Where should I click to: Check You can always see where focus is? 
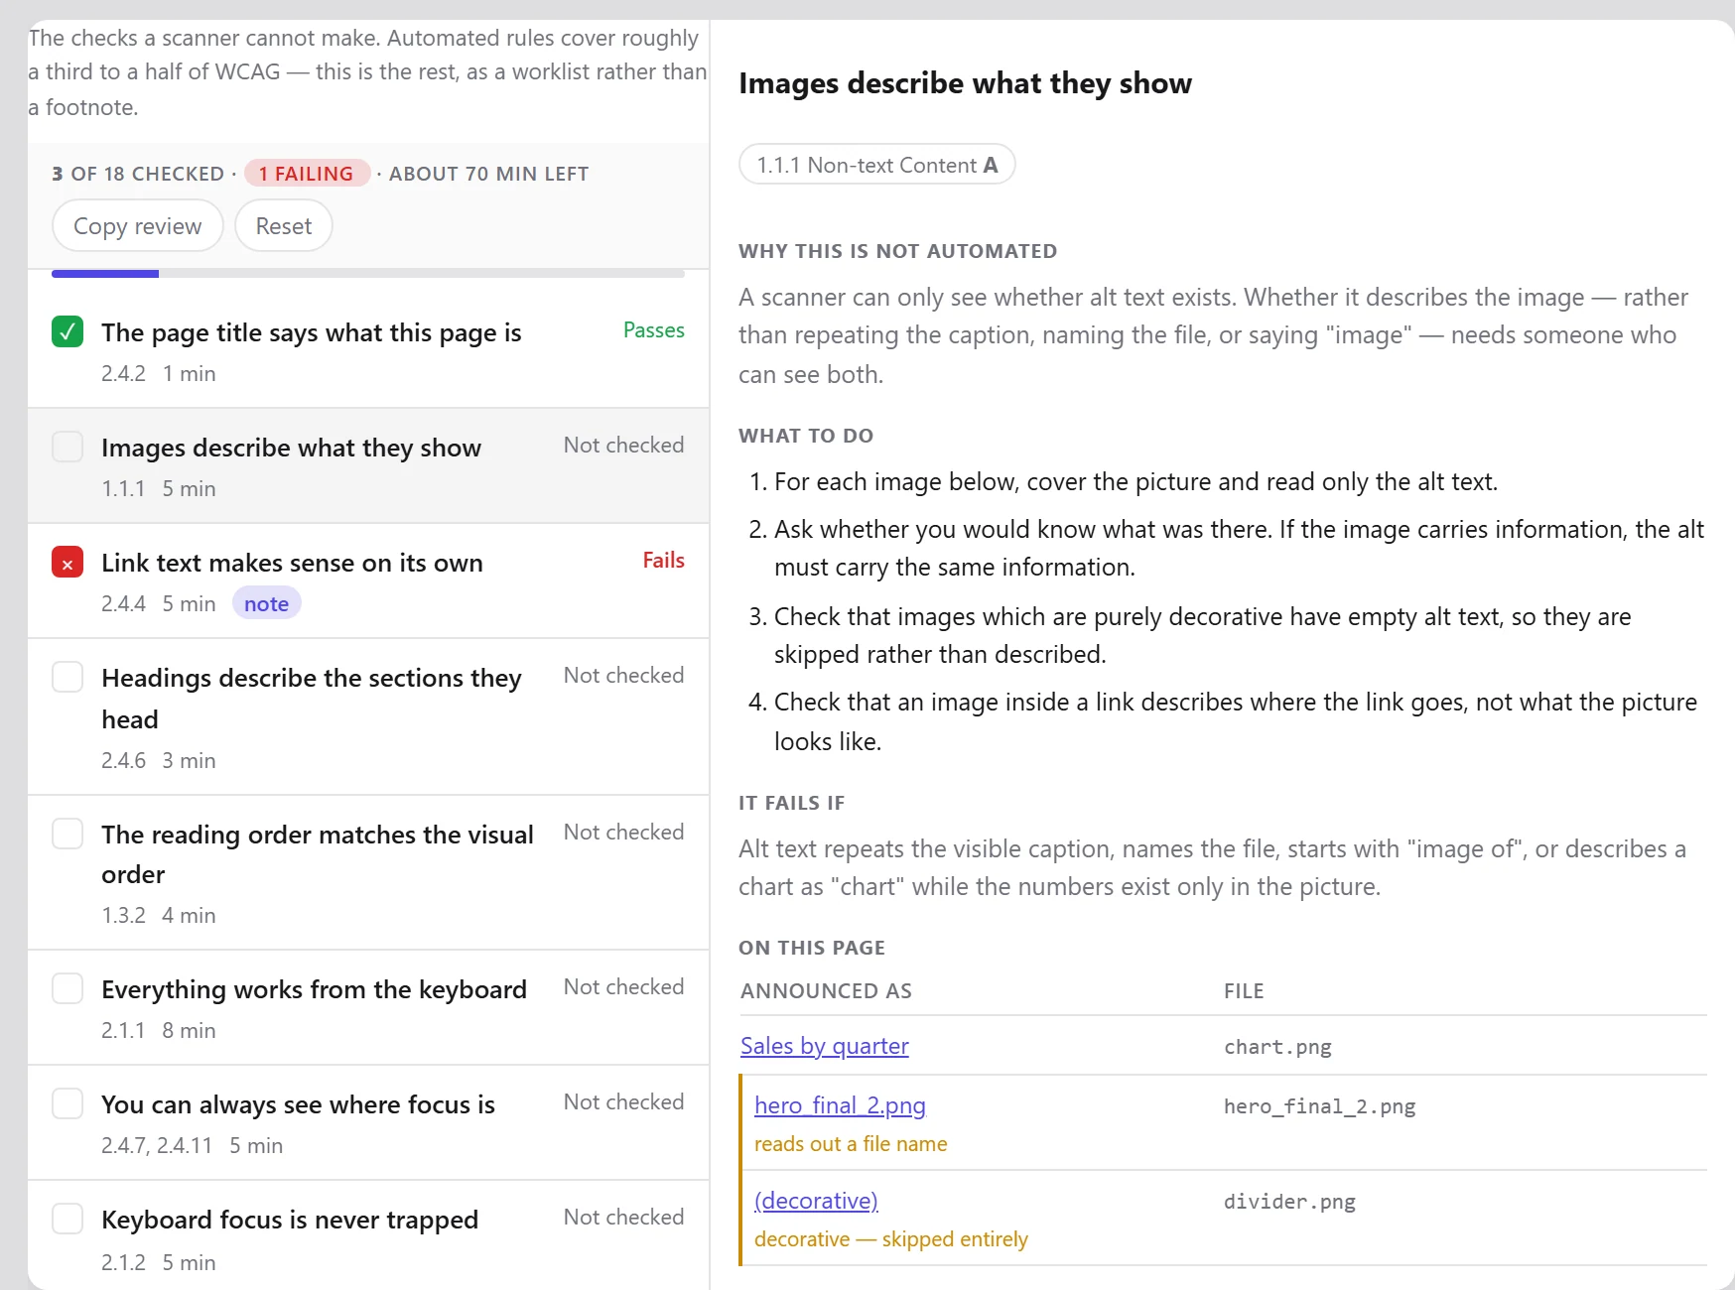click(67, 1103)
